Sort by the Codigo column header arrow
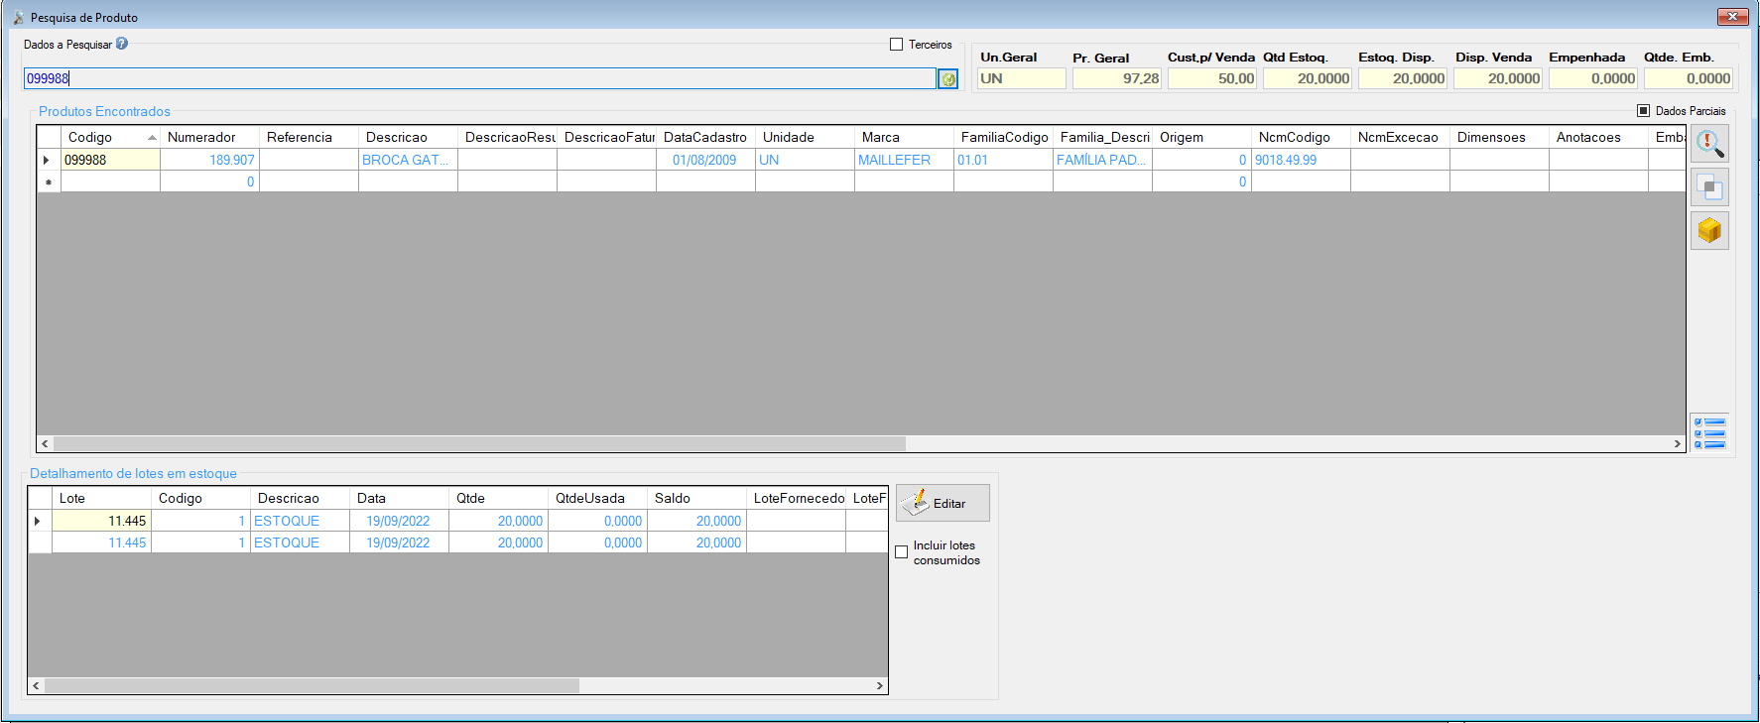This screenshot has width=1760, height=723. pos(152,138)
